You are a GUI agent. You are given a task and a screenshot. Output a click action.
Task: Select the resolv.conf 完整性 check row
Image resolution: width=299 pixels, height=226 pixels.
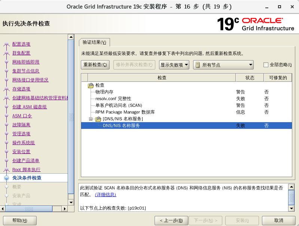pyautogui.click(x=186, y=99)
